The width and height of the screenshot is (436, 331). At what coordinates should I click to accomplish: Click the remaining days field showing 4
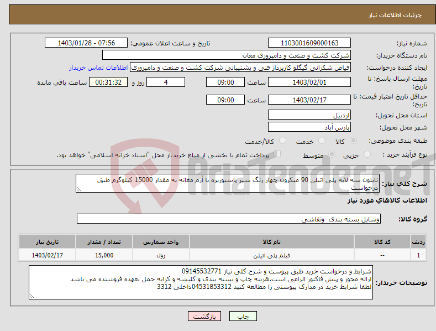(x=166, y=82)
